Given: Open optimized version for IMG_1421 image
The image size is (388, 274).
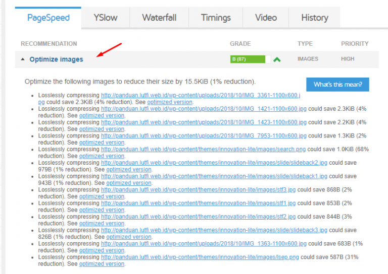Looking at the screenshot, I should (102, 115).
